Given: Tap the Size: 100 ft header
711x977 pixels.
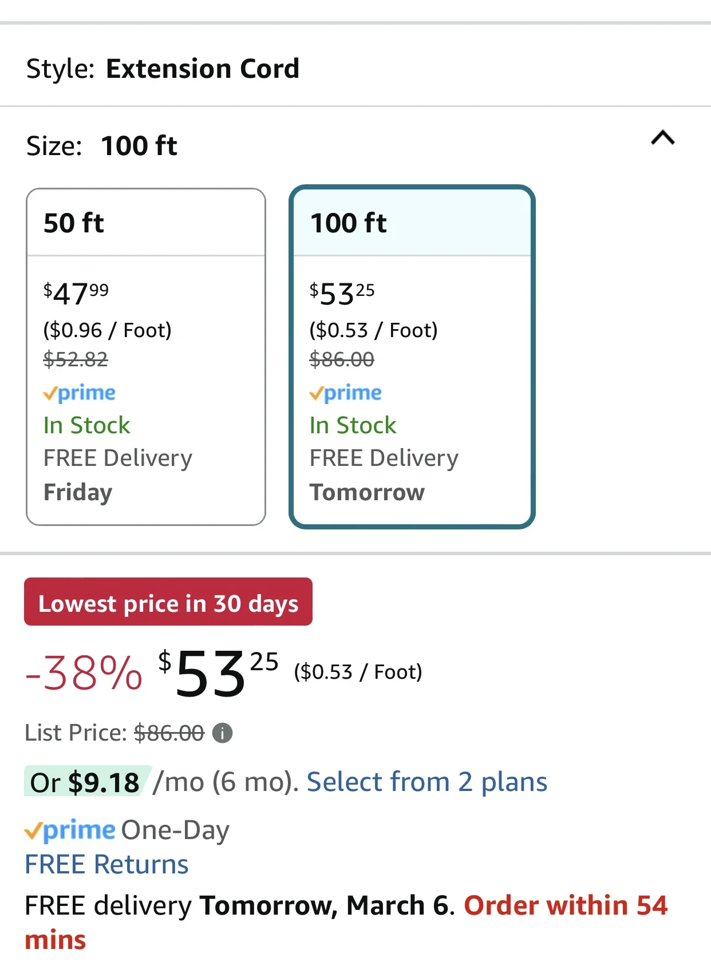Looking at the screenshot, I should pos(102,145).
